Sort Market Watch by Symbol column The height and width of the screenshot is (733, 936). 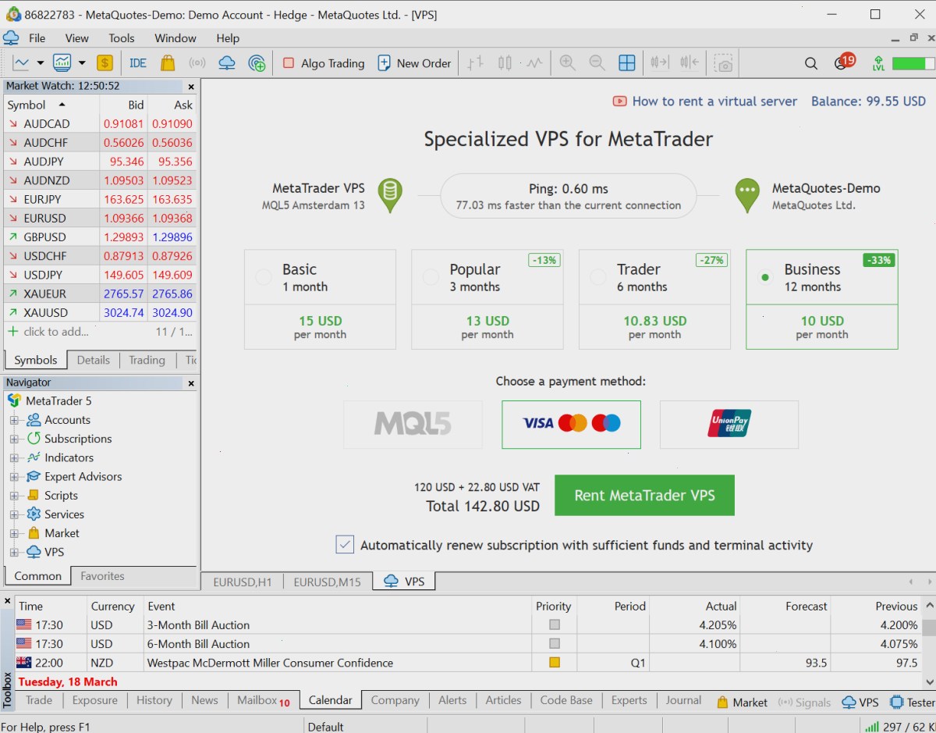click(51, 105)
